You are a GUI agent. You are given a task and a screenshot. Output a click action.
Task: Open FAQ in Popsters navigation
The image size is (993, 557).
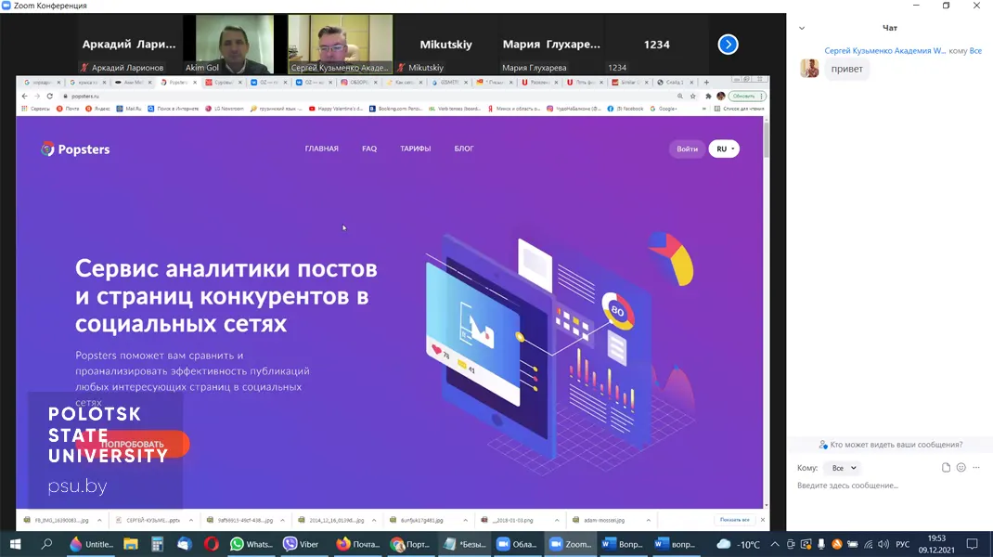(369, 149)
